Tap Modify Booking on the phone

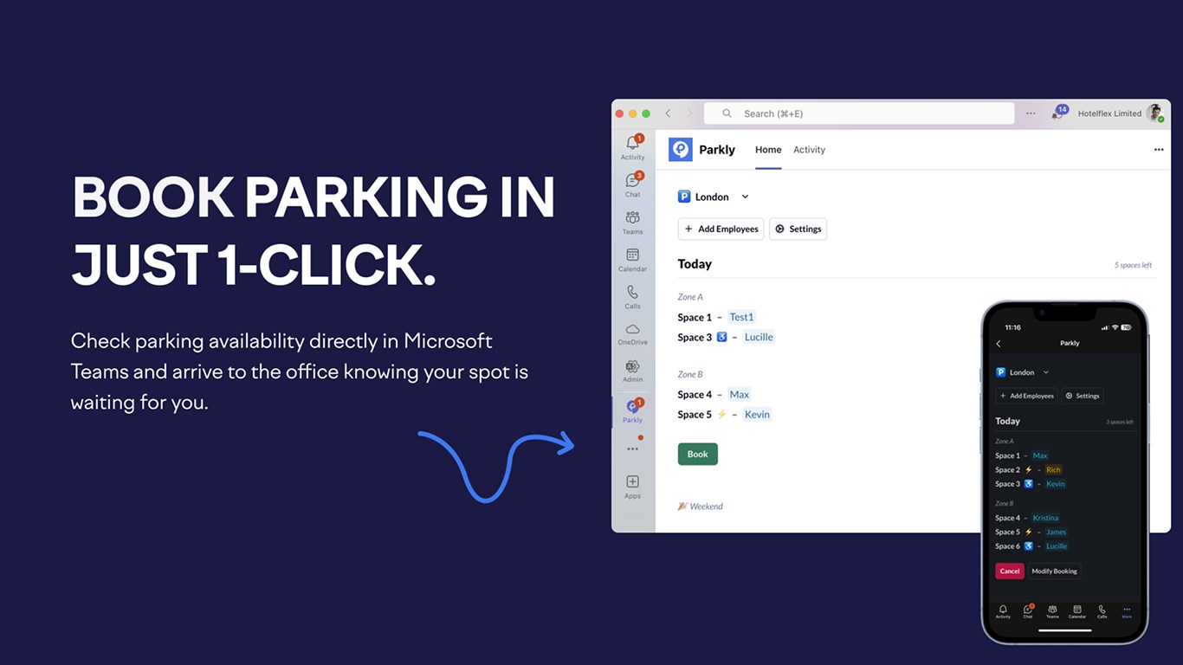coord(1055,571)
